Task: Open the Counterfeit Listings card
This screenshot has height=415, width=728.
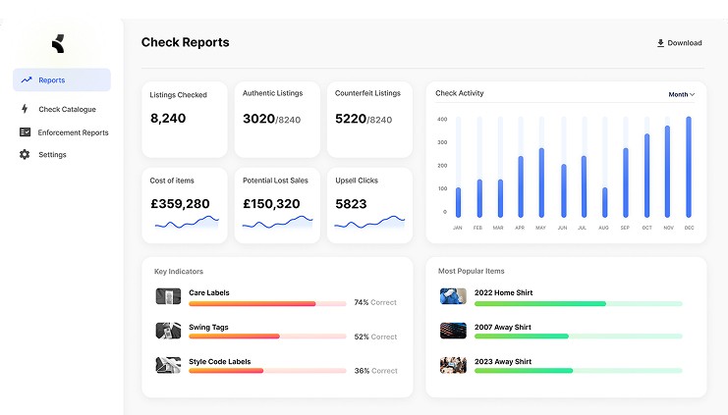Action: click(369, 120)
